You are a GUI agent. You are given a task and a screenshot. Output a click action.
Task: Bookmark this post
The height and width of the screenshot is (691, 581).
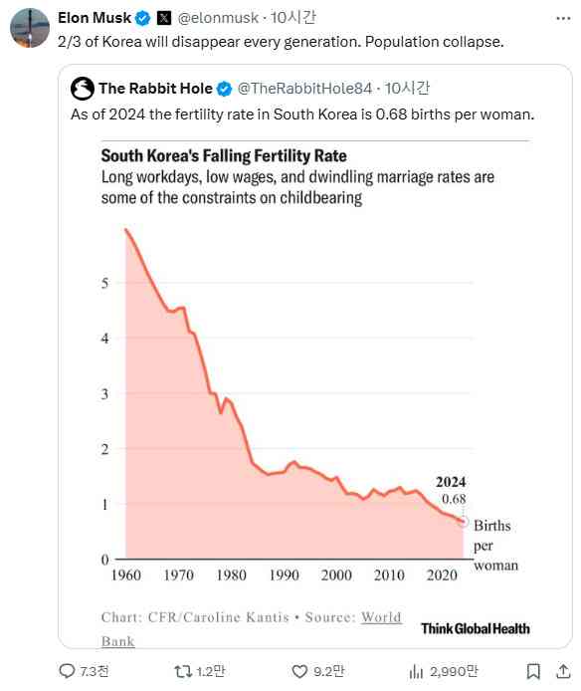(x=533, y=671)
